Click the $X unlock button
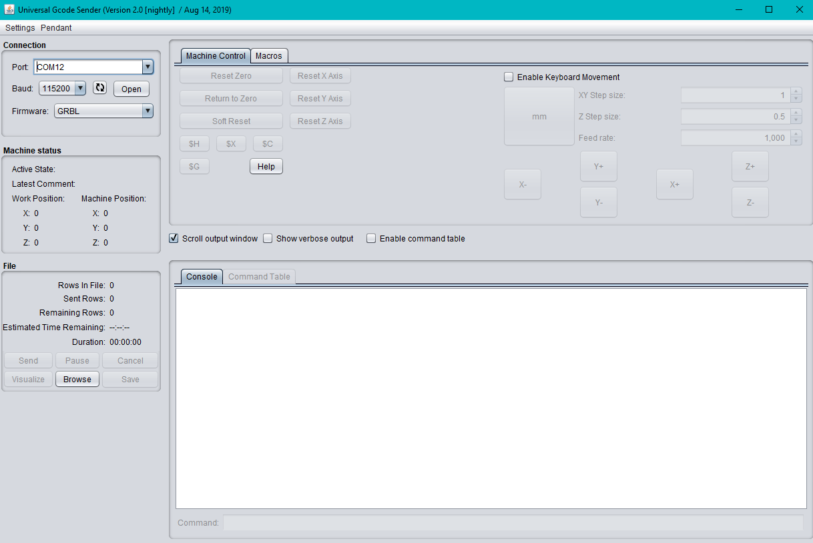Screen dimensions: 813x543 [231, 143]
